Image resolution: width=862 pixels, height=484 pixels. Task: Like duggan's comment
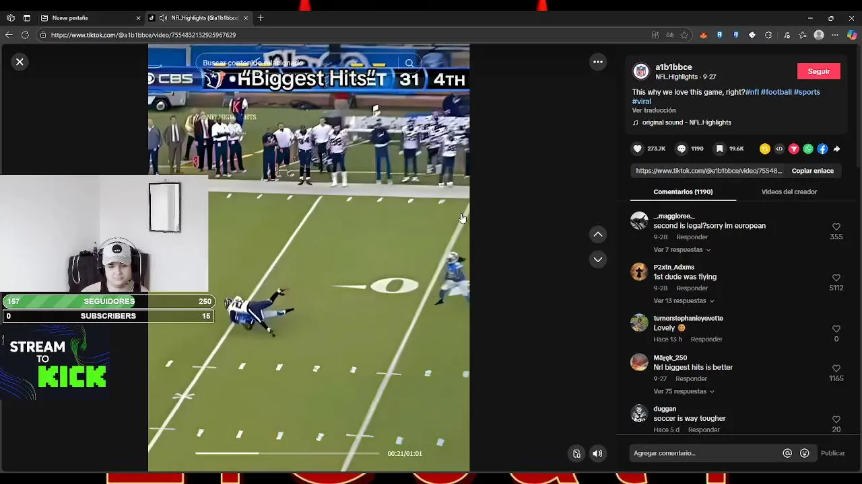tap(836, 420)
